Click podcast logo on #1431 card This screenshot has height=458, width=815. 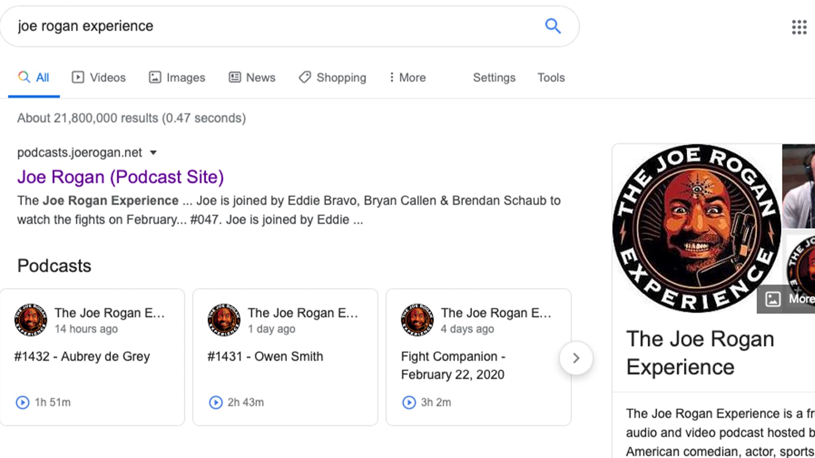coord(224,320)
